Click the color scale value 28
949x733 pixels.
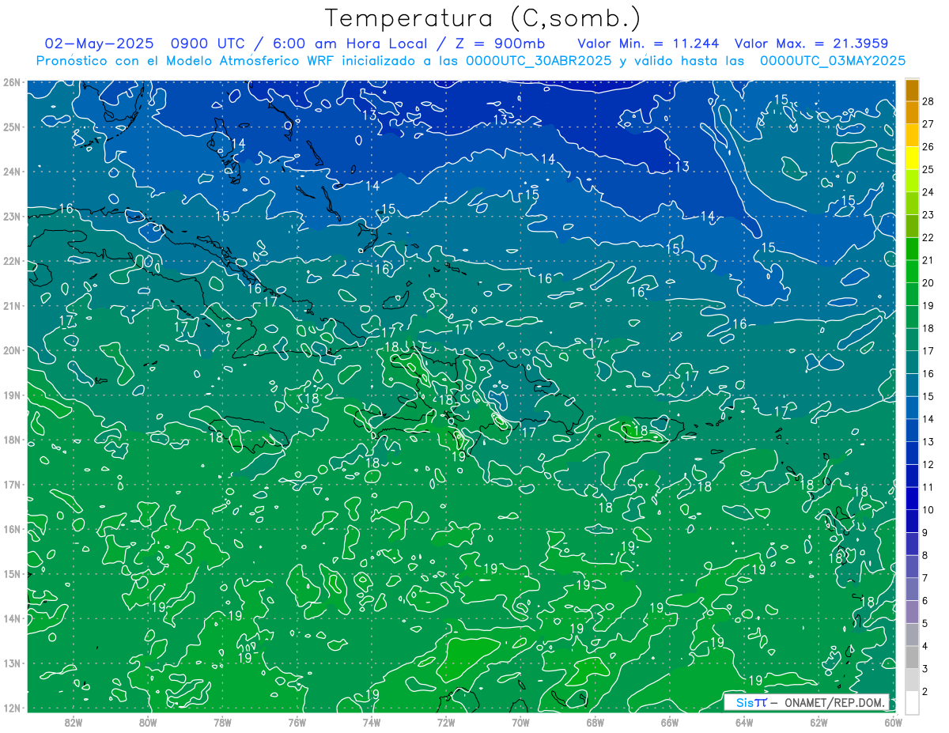[x=928, y=101]
